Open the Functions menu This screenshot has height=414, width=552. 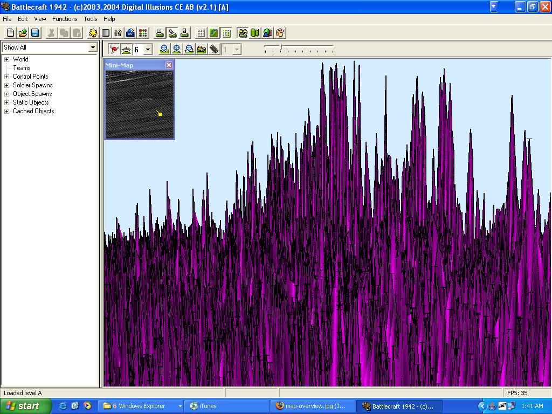click(x=65, y=19)
